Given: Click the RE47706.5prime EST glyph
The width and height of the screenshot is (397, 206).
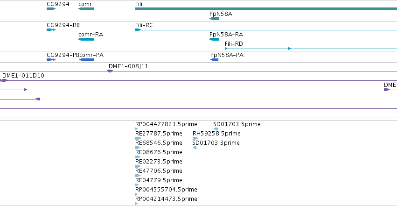Looking at the screenshot, I should [138, 176].
